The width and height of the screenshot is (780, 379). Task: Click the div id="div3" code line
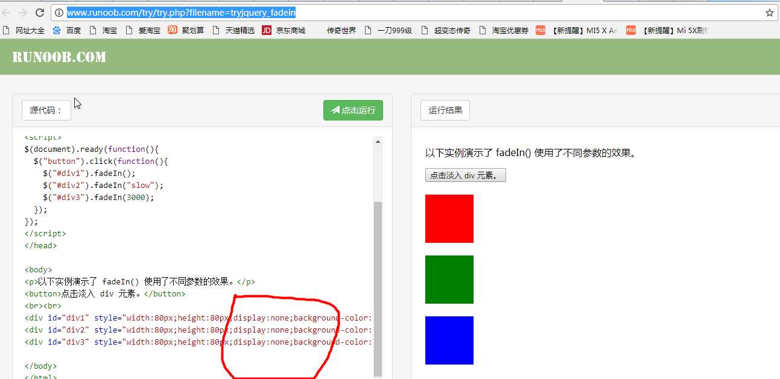(x=198, y=342)
